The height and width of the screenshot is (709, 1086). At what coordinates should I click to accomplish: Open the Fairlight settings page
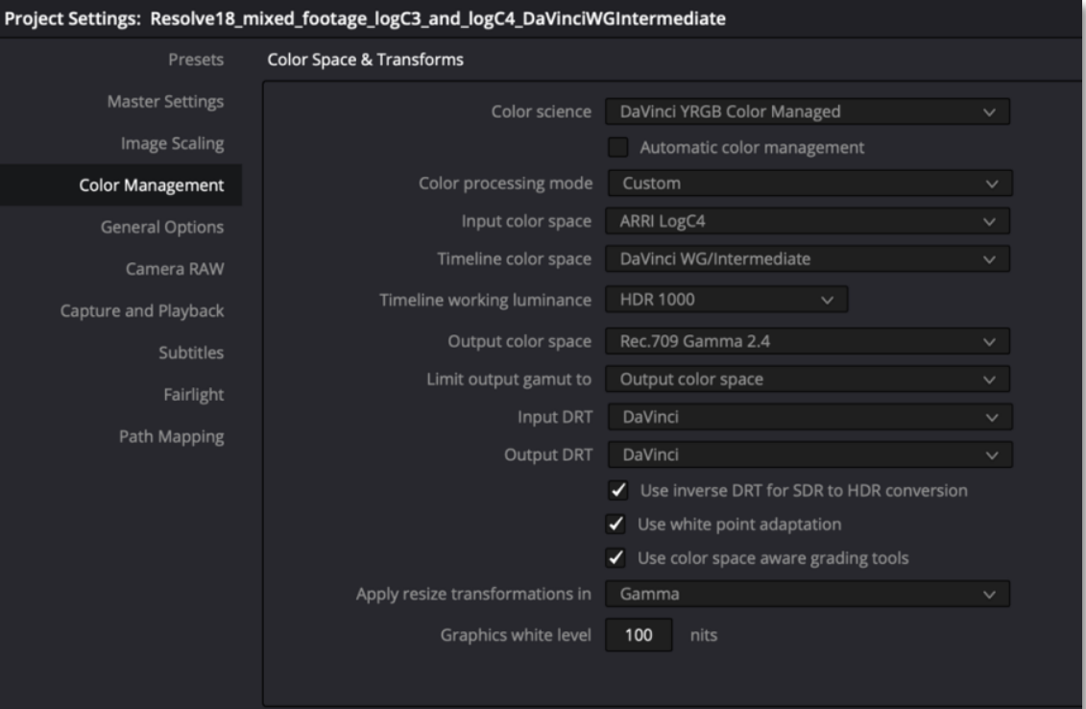click(194, 394)
